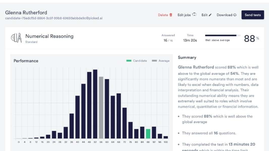269x151 pixels.
Task: Click the cloud download icon
Action: [235, 15]
